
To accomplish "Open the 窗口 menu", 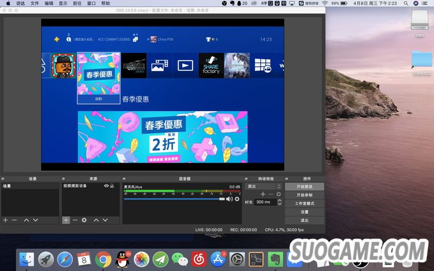I will tap(91, 3).
